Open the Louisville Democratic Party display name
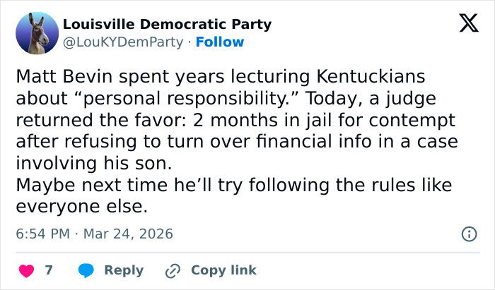Viewport: 495px width, 290px height. coord(167,25)
